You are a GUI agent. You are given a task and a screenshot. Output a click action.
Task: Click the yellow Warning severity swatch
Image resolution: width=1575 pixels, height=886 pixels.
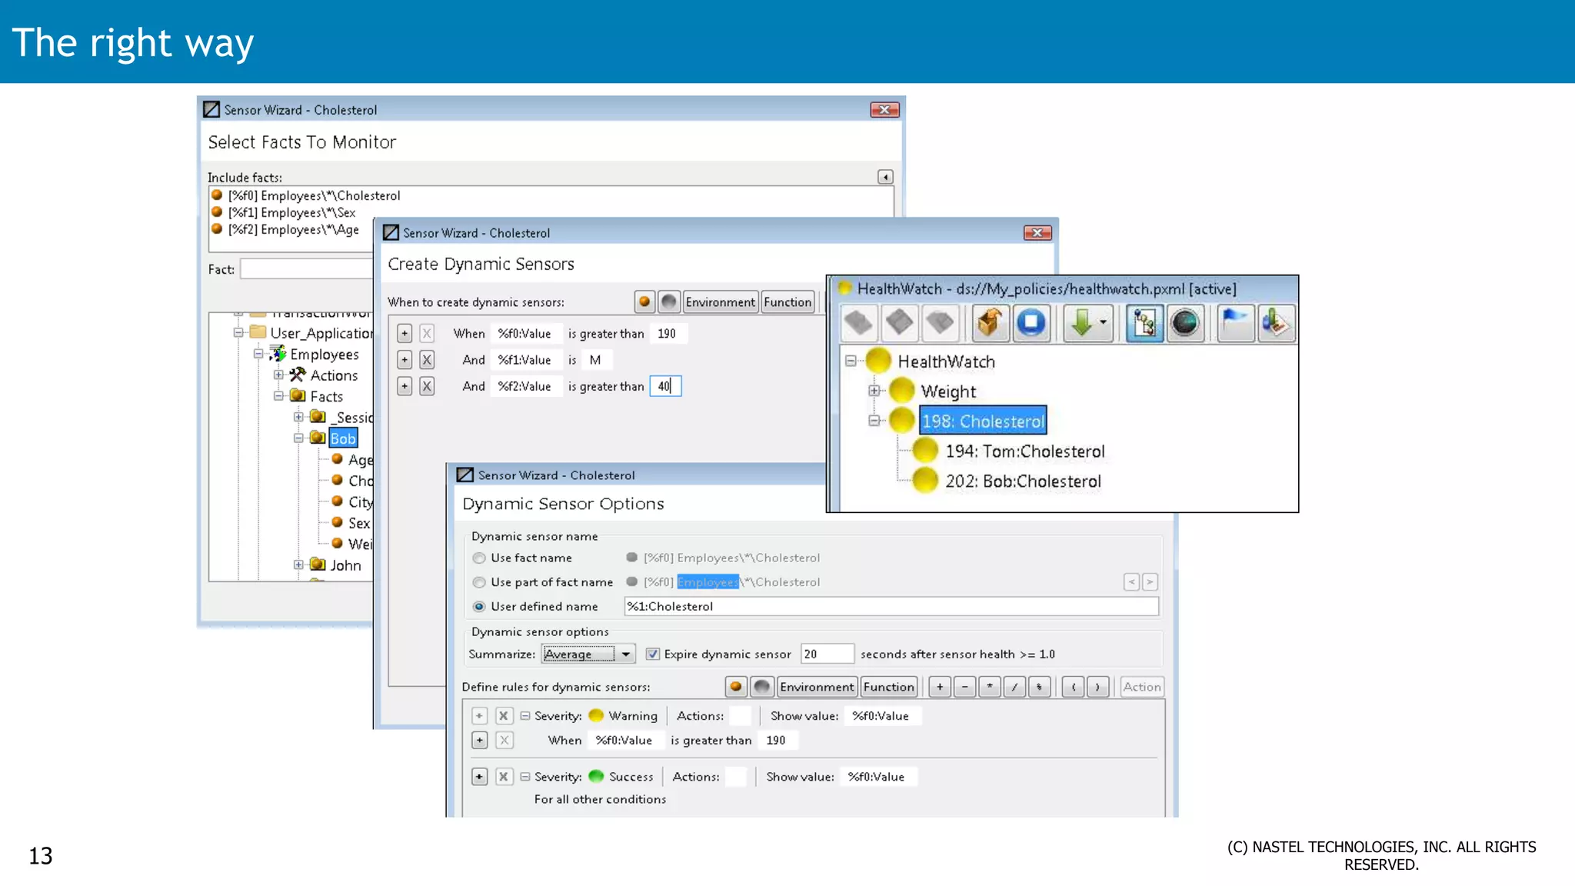pyautogui.click(x=596, y=716)
